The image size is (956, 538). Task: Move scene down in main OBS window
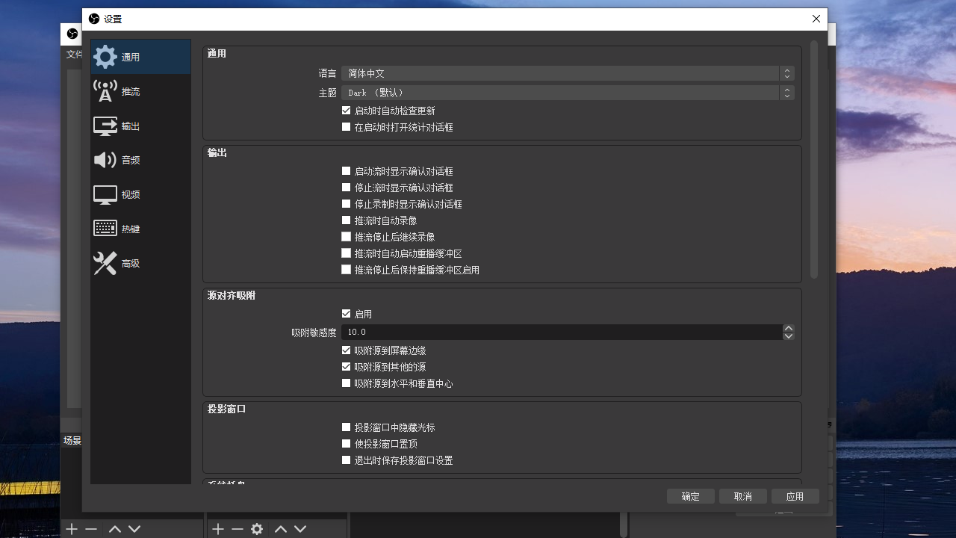(x=134, y=529)
